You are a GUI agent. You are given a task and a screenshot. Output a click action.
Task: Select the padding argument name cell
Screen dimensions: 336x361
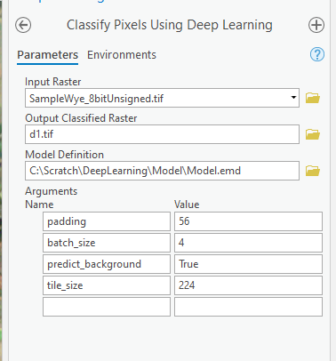107,221
